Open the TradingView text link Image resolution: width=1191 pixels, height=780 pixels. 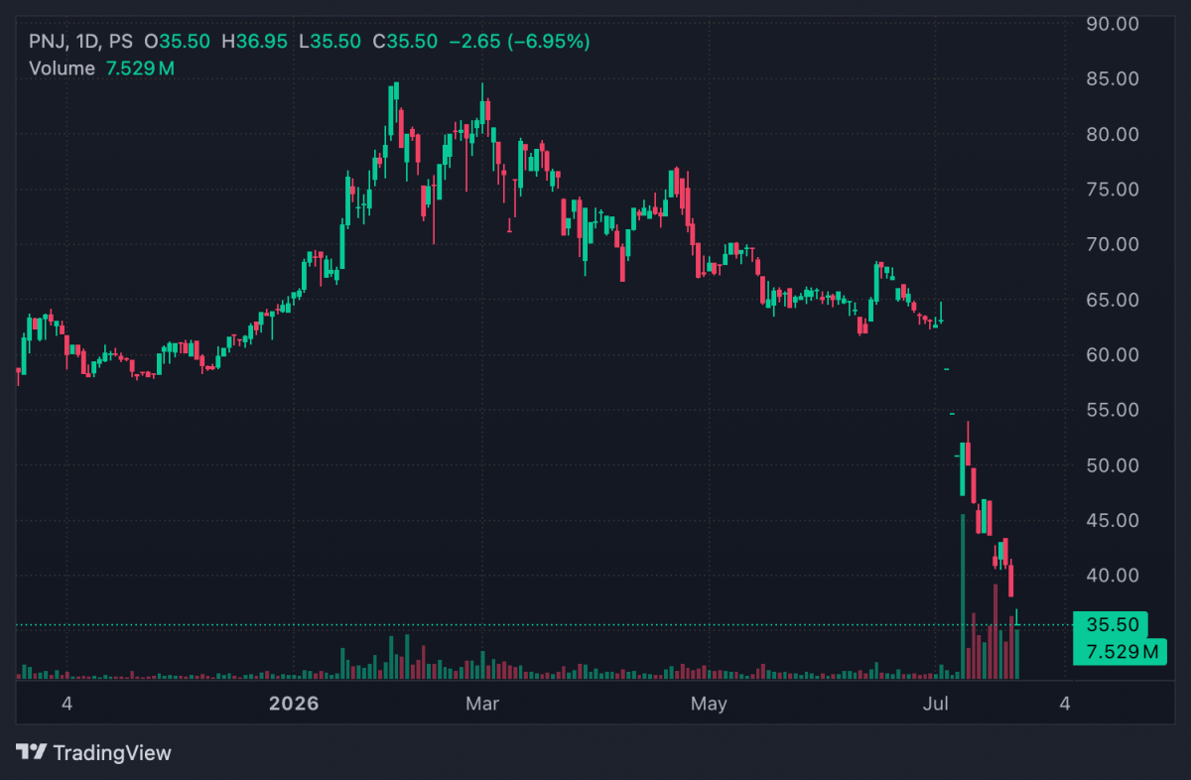pos(112,753)
